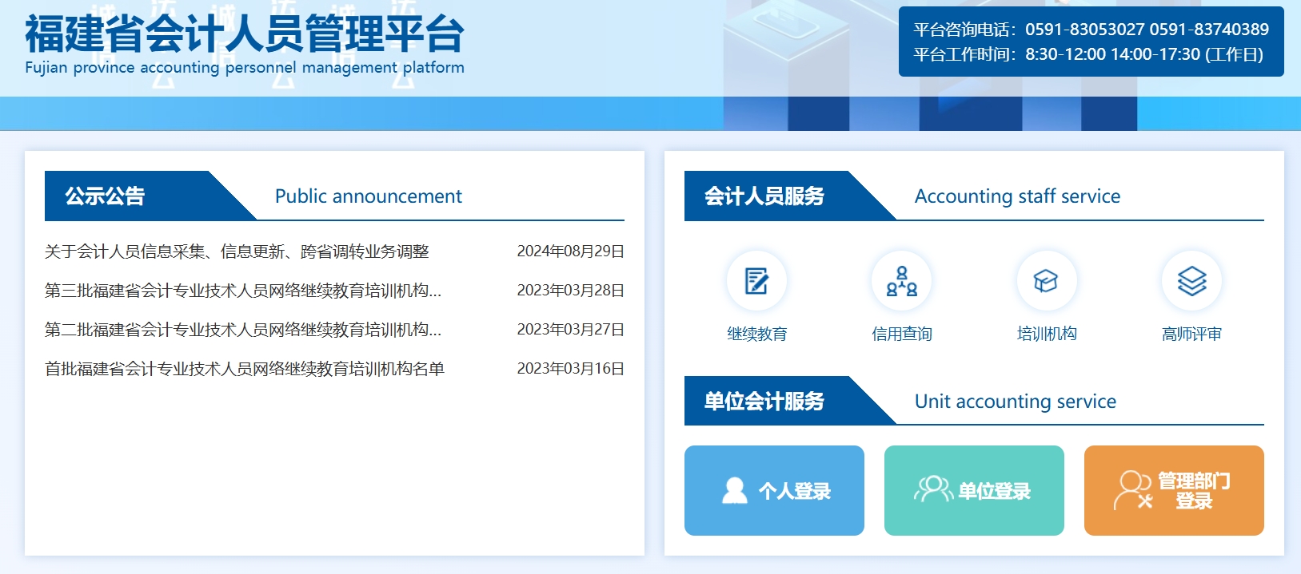Image resolution: width=1301 pixels, height=574 pixels.
Task: Open the 第三批 training institution announcement
Action: (x=242, y=291)
